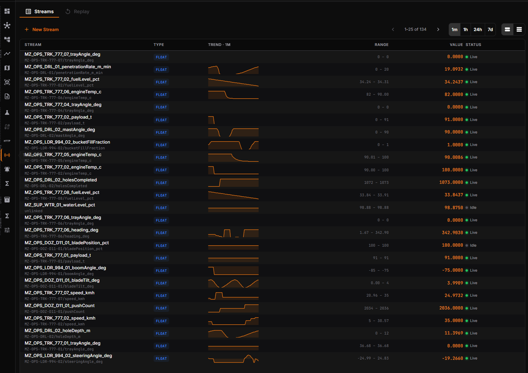Click Live status of MZ_OPS_TRK_777_01_trayAngle_deg
The image size is (528, 373).
click(471, 346)
